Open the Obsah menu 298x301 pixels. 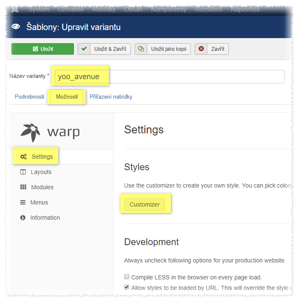133,9
